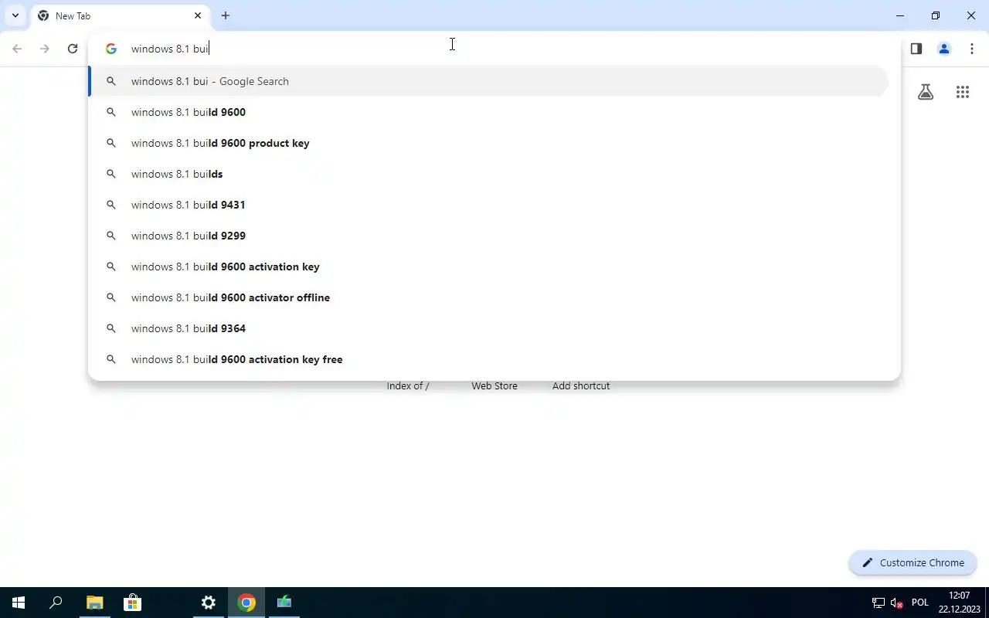Toggle the Chrome side panel
This screenshot has width=989, height=618.
(916, 49)
